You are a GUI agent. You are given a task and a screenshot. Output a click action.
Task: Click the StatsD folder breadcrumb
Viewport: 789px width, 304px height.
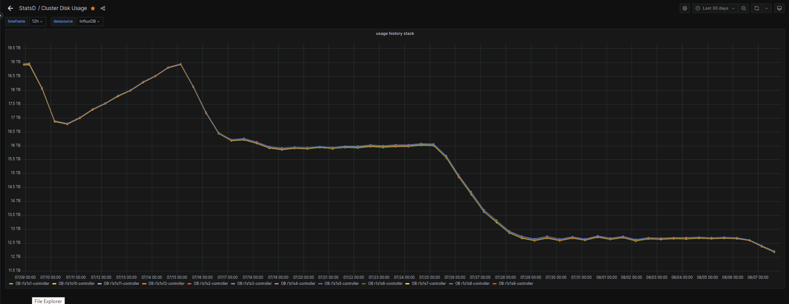[27, 8]
